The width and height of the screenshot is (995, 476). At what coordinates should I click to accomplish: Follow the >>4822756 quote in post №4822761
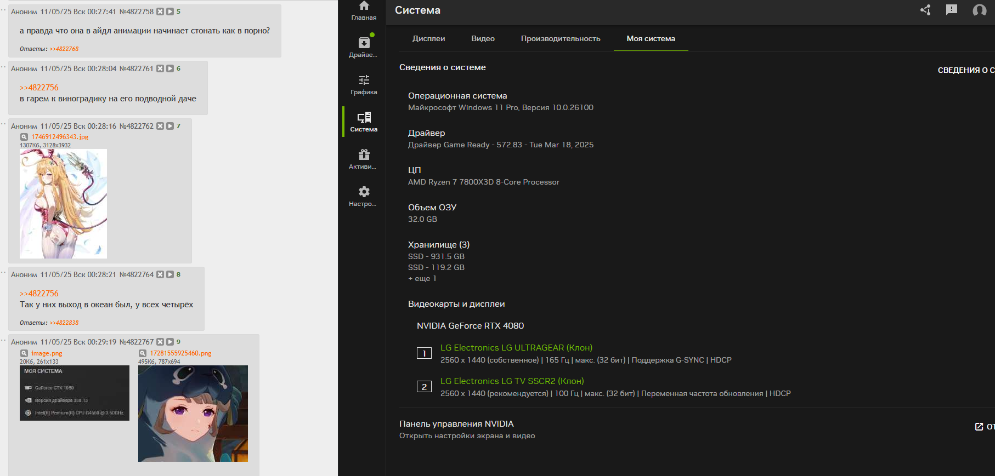[39, 88]
